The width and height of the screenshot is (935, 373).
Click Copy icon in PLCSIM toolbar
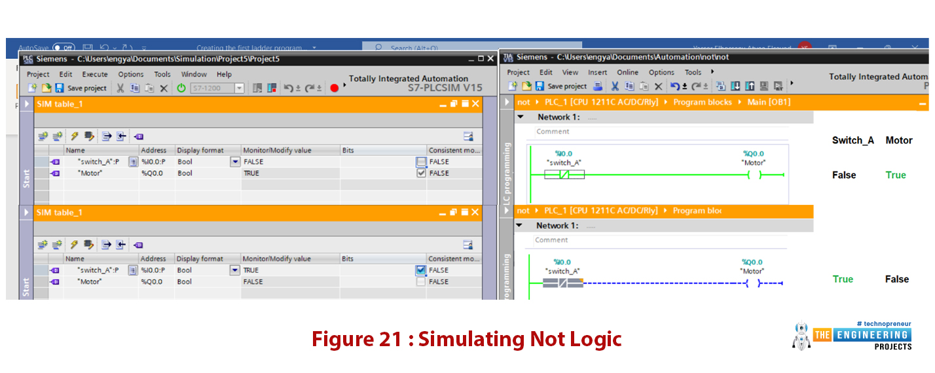pos(135,88)
